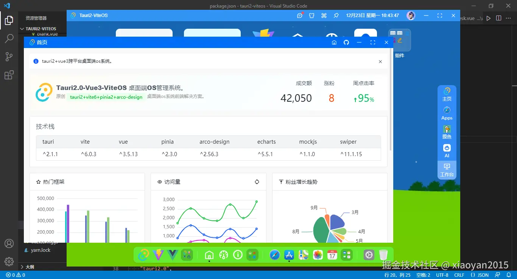517x279 pixels.
Task: Change line position 行20, 列25 in status bar
Action: tap(397, 275)
